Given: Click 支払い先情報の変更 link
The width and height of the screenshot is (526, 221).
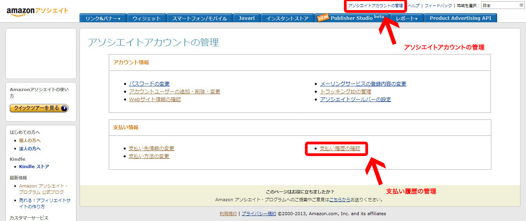Looking at the screenshot, I should click(x=151, y=148).
